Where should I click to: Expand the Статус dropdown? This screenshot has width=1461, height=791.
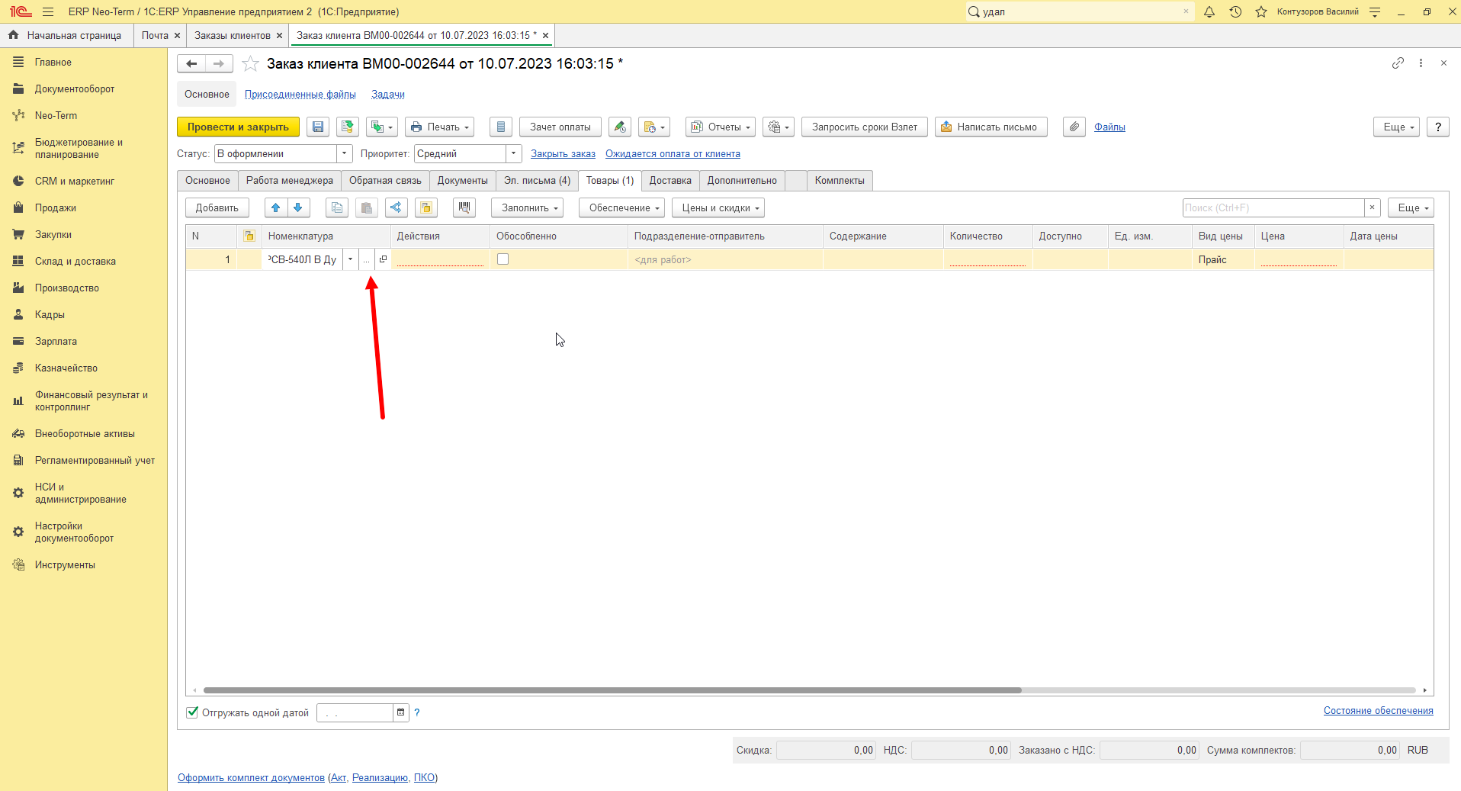point(345,153)
